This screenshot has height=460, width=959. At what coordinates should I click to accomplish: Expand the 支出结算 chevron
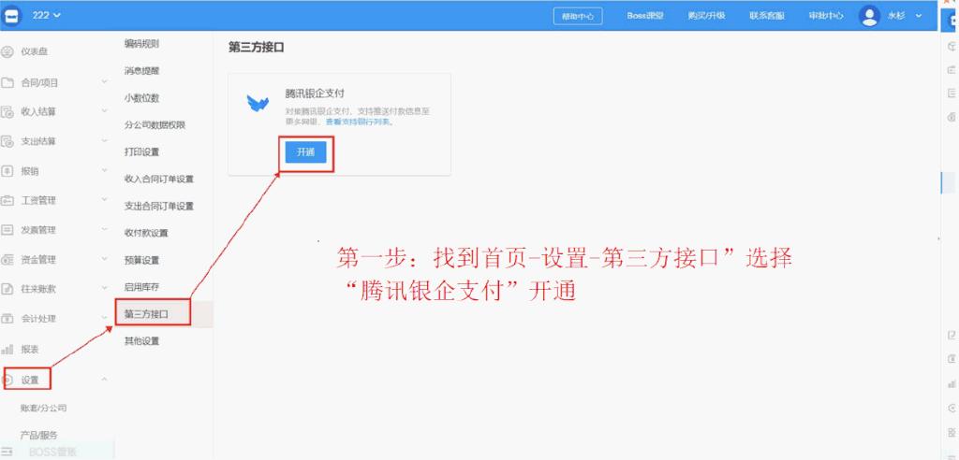104,140
